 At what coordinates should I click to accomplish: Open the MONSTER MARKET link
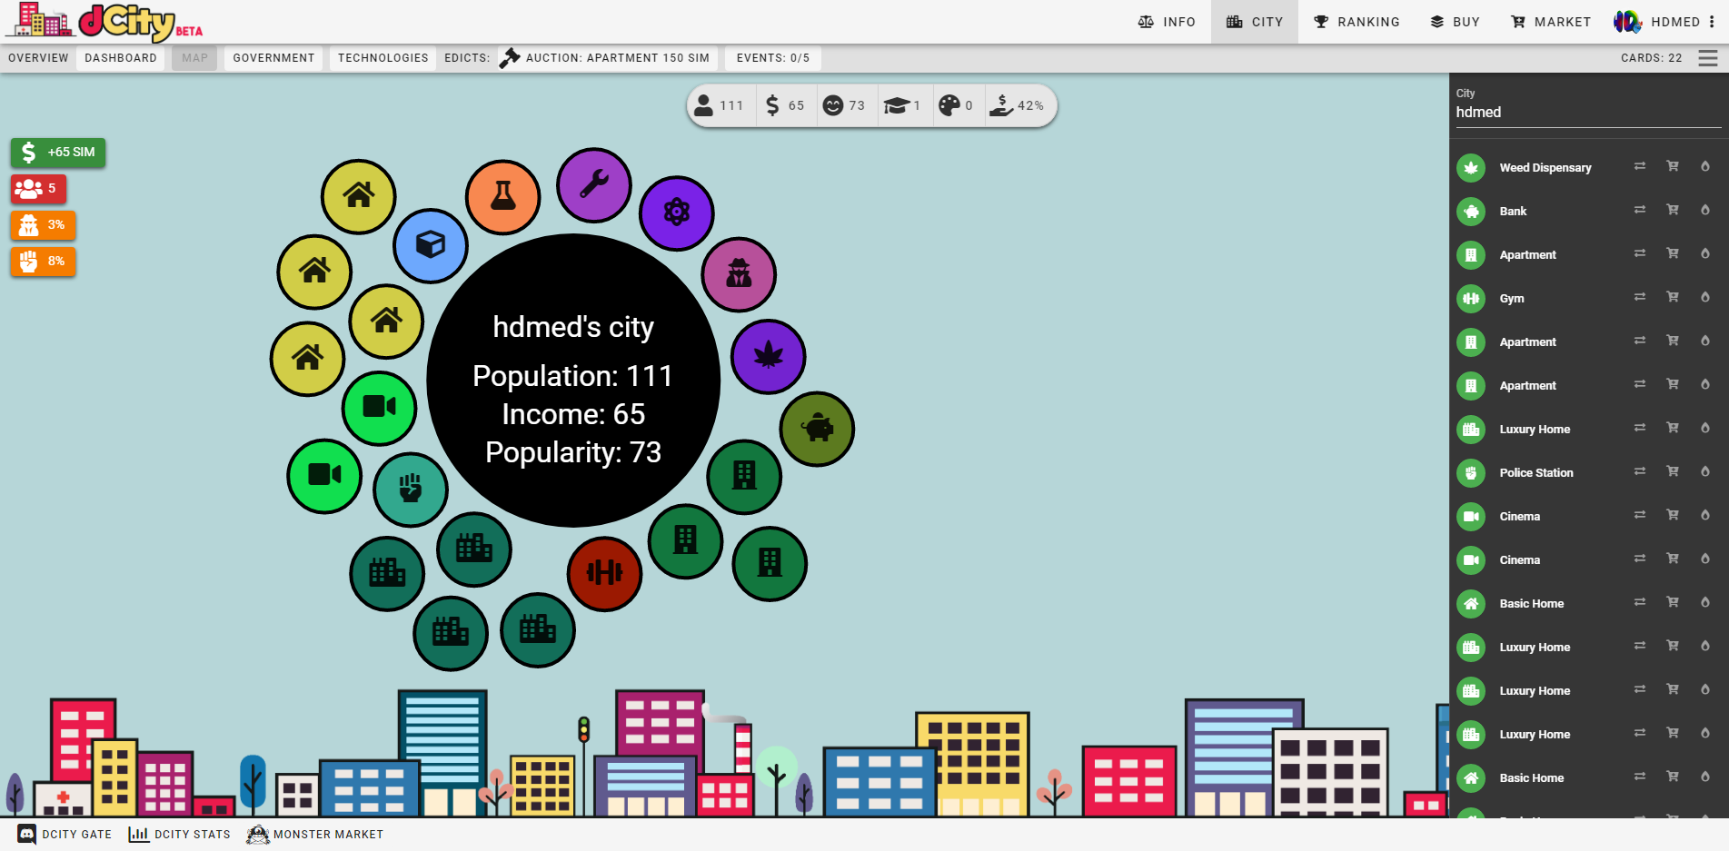pyautogui.click(x=315, y=835)
